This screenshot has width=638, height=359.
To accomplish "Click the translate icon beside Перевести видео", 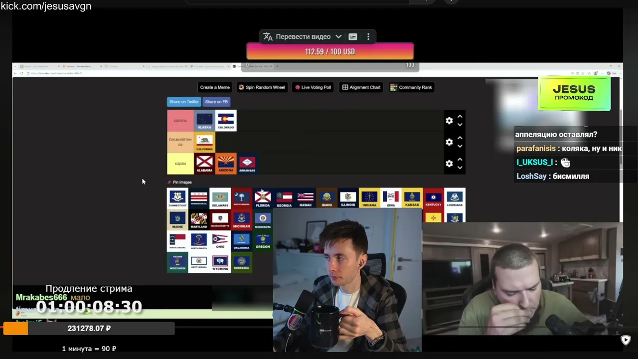I will click(268, 36).
